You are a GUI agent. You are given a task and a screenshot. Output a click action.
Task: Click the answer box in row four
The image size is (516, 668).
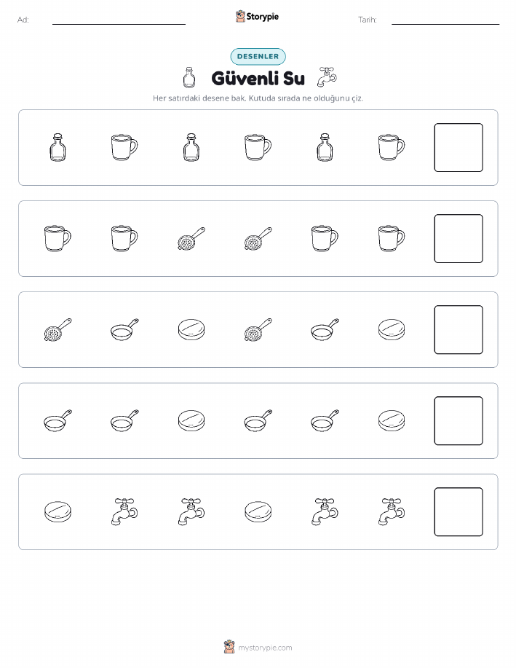459,421
